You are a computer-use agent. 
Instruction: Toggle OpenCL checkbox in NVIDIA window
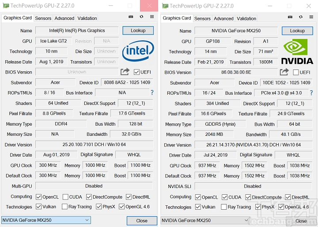coord(198,197)
